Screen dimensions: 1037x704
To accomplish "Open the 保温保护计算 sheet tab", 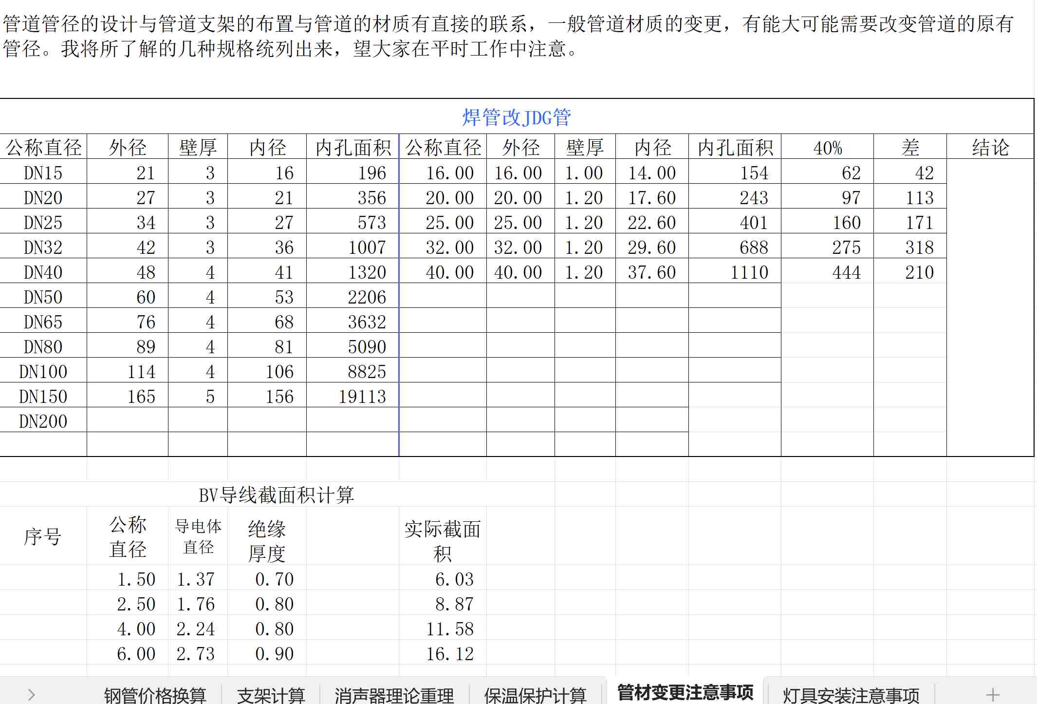I will (x=535, y=695).
